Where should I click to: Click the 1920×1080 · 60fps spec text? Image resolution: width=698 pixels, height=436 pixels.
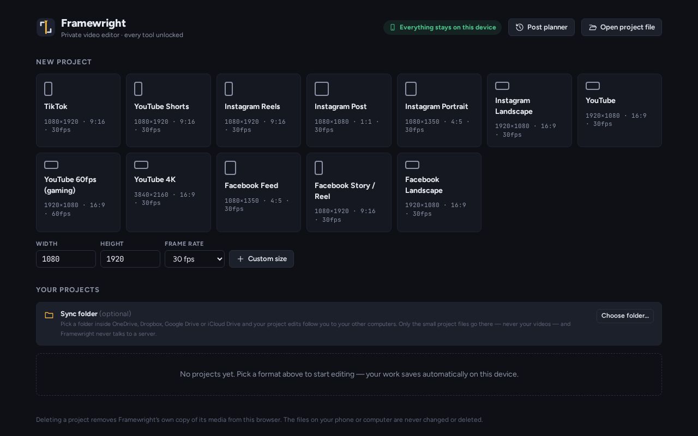point(75,209)
